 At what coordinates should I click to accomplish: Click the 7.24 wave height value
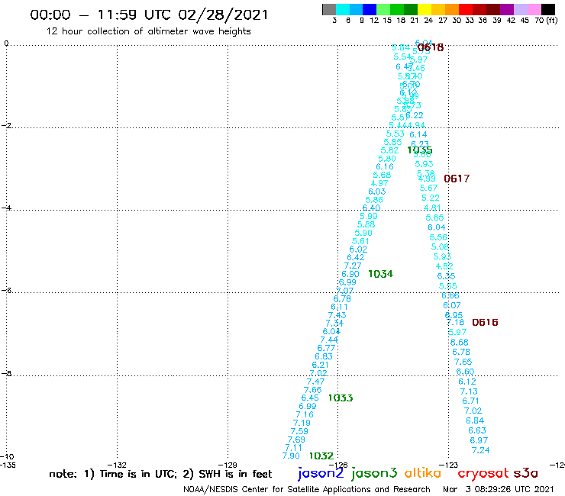click(x=481, y=450)
